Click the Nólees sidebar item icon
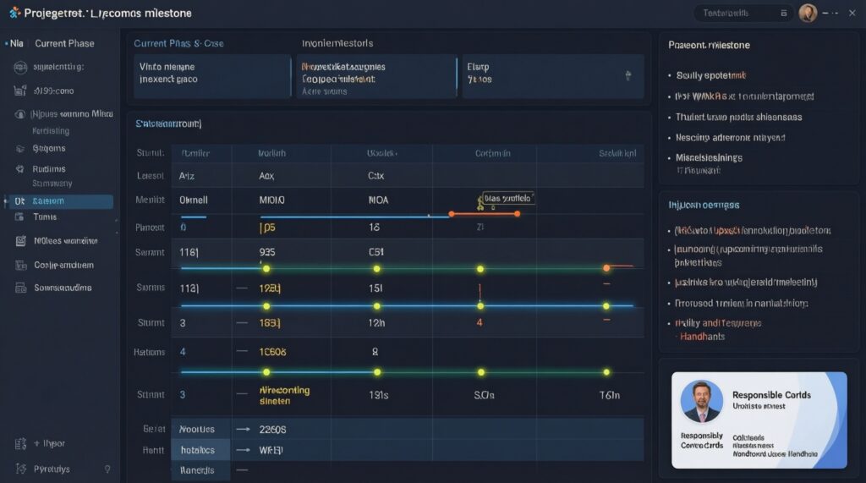 coord(19,240)
